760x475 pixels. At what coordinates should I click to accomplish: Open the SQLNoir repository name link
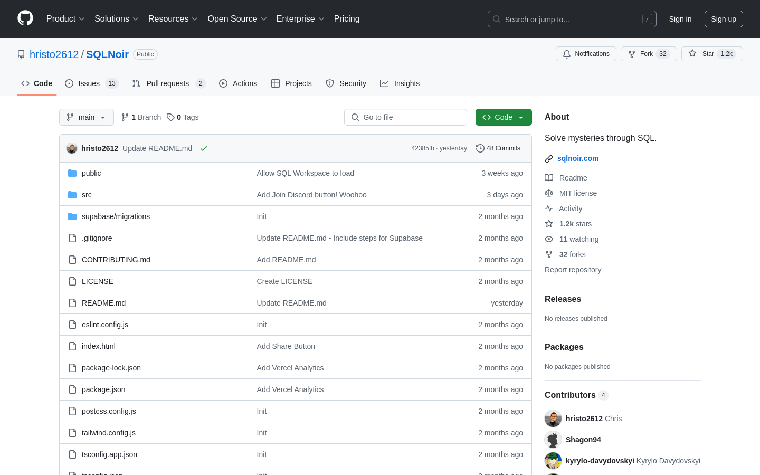point(107,54)
